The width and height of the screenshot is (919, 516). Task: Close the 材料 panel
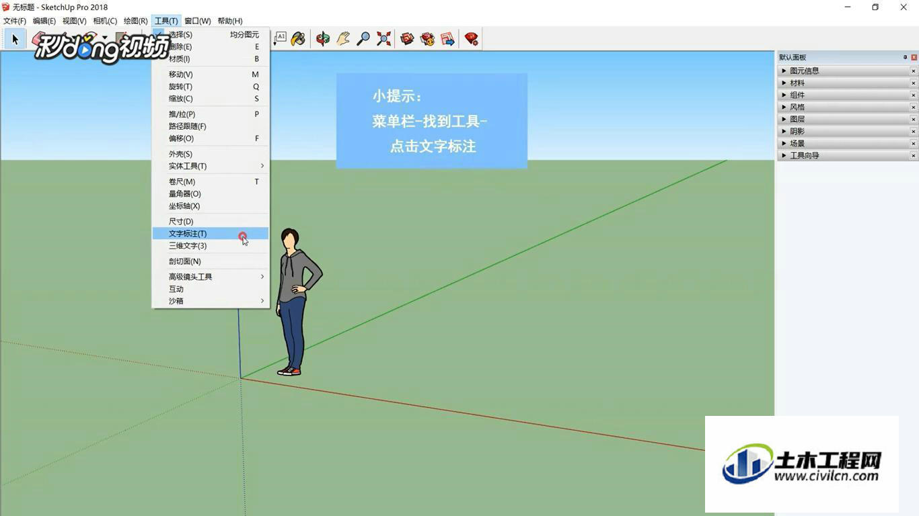click(914, 83)
